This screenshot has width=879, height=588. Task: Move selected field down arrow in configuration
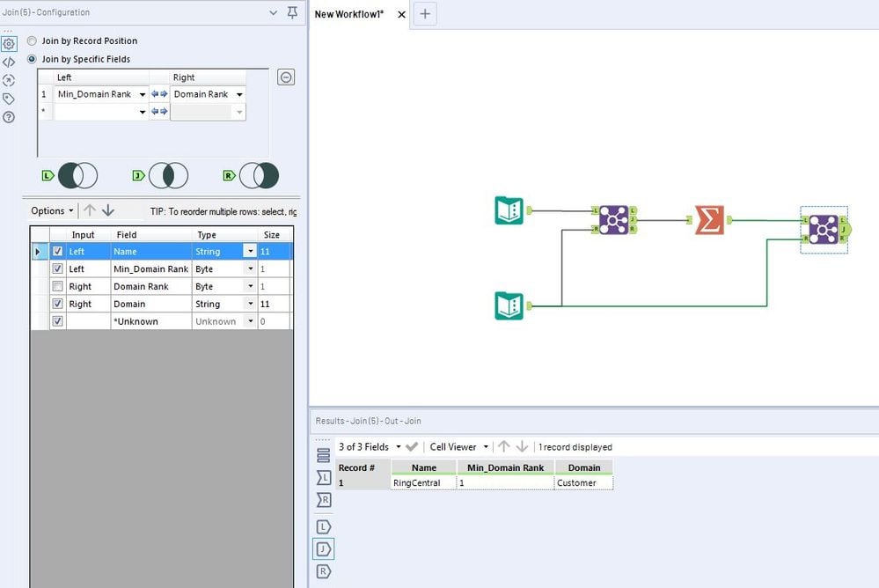click(x=108, y=210)
